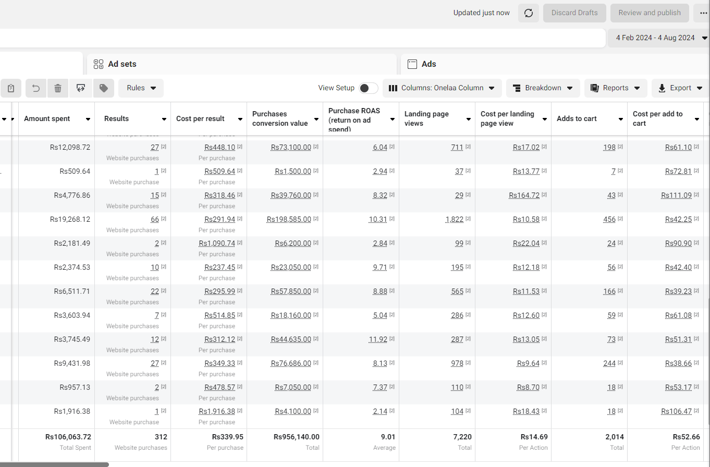Open Cost per add to cart arrow
This screenshot has width=710, height=467.
[697, 119]
